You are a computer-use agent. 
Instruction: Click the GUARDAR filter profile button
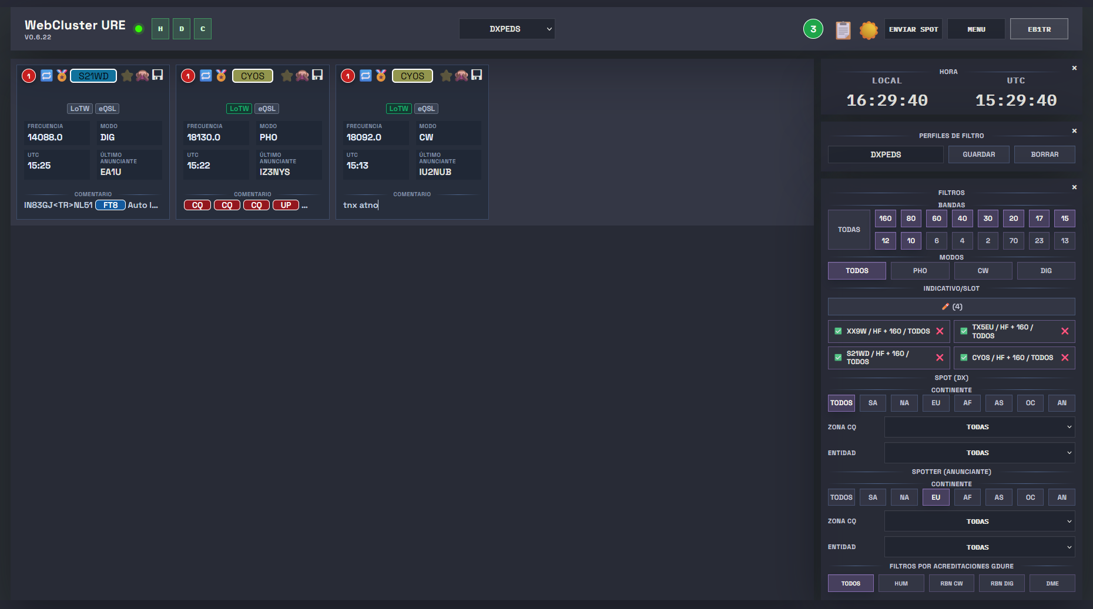click(978, 154)
